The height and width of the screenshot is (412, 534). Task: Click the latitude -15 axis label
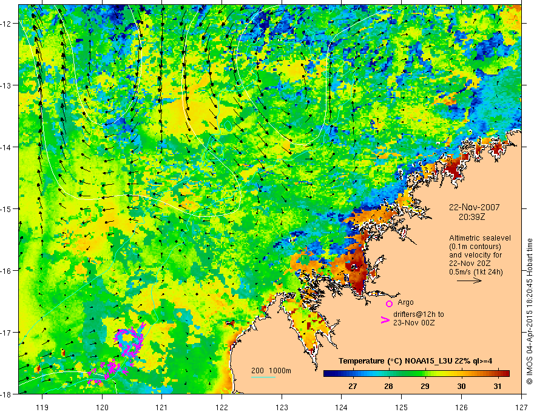6,208
